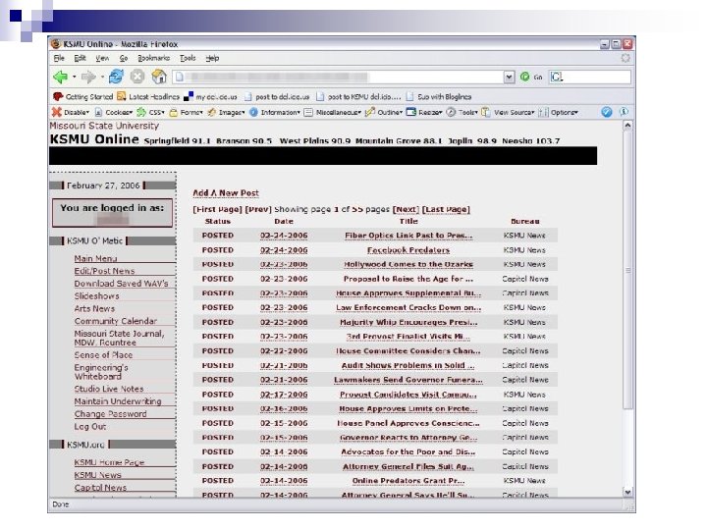Viewport: 707px width, 530px height.
Task: Open Download Saved WAV's sidebar link
Action: point(121,284)
